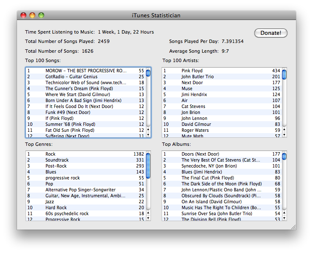313x253 pixels.
Task: Select album Blues (Jimi Hendrix)
Action: click(222, 172)
